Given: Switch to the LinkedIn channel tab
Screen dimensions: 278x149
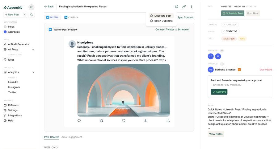Looking at the screenshot, I should 71,17.
